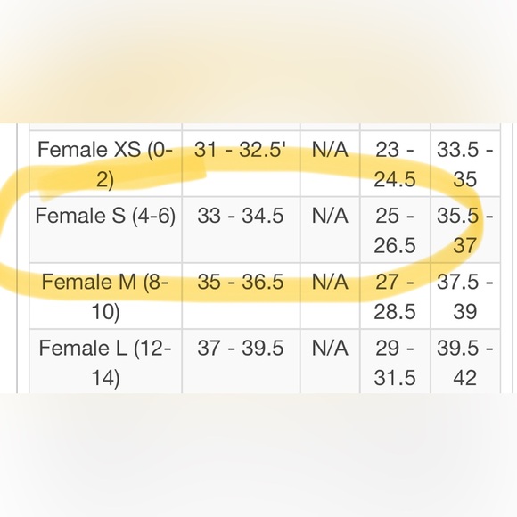Select the 27 - 28.5 measurement cell
The image size is (517, 517).
click(x=396, y=296)
